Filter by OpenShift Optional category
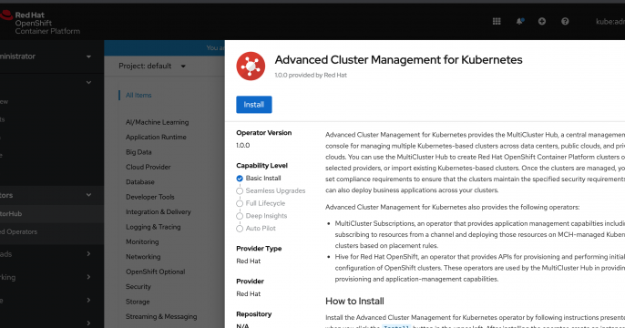The image size is (625, 328). point(155,272)
